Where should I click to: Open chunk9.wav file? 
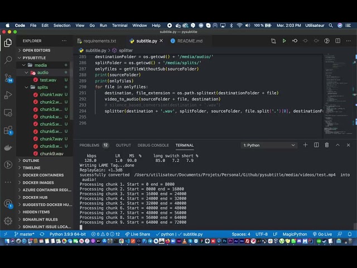pos(51,154)
